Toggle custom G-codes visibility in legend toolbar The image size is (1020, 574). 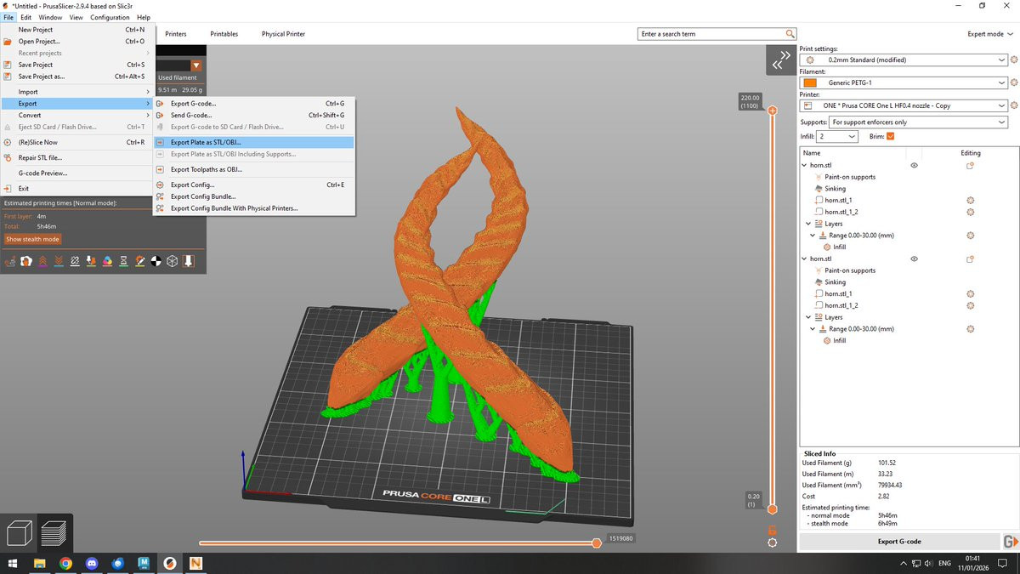pos(139,261)
